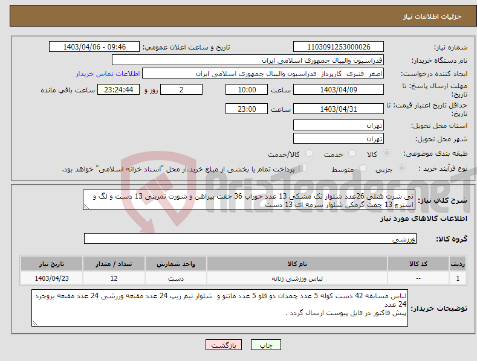Click the واحد شمارش column header

[176, 264]
